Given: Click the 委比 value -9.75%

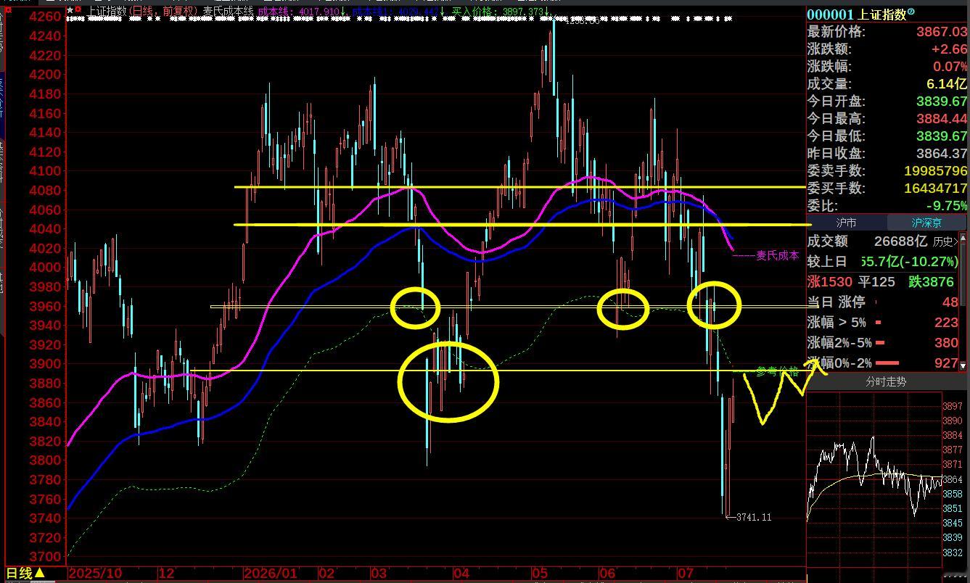Looking at the screenshot, I should pyautogui.click(x=945, y=206).
